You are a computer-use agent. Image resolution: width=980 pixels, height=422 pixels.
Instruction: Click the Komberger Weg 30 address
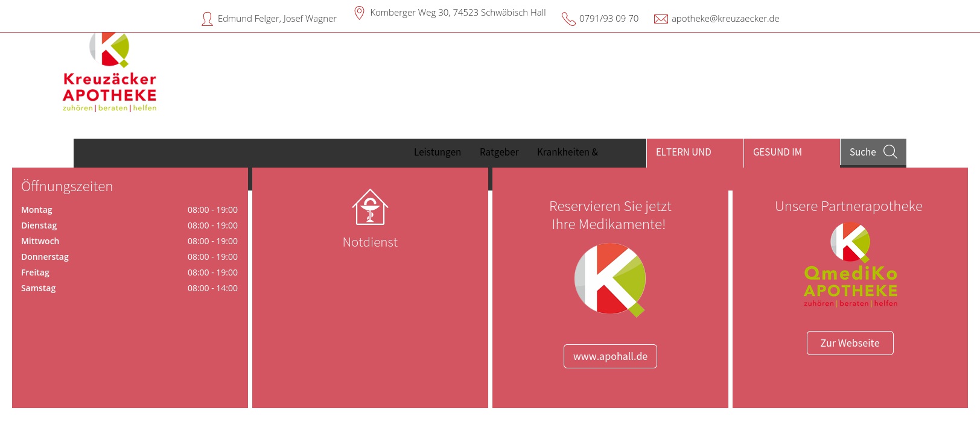[x=457, y=13]
